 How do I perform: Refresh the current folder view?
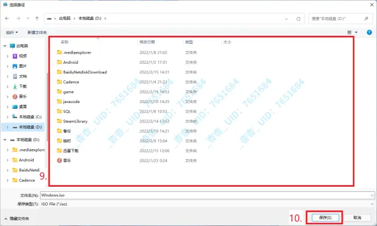click(298, 19)
